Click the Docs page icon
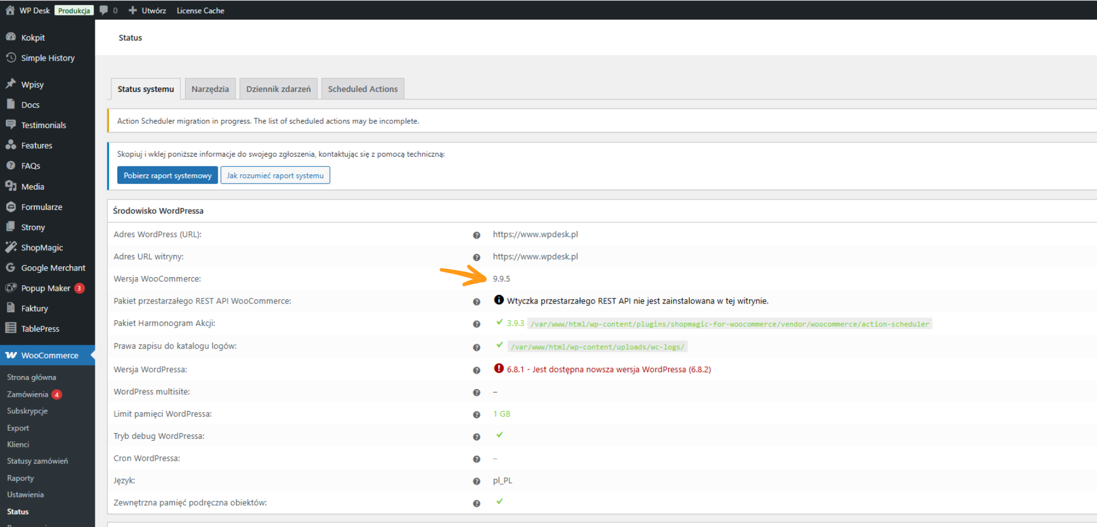Viewport: 1097px width, 527px height. click(11, 105)
